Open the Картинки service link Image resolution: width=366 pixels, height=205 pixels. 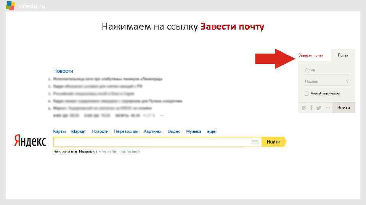pyautogui.click(x=153, y=131)
